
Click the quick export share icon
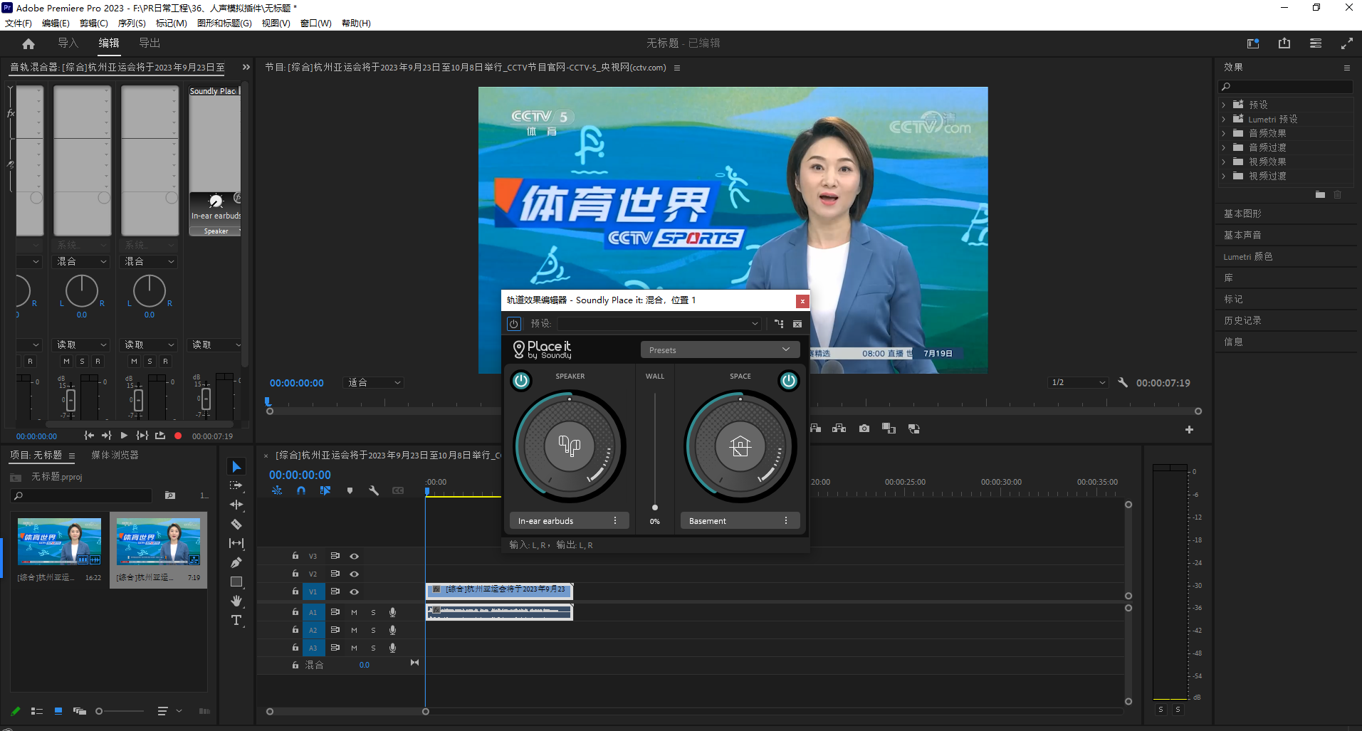point(1284,43)
